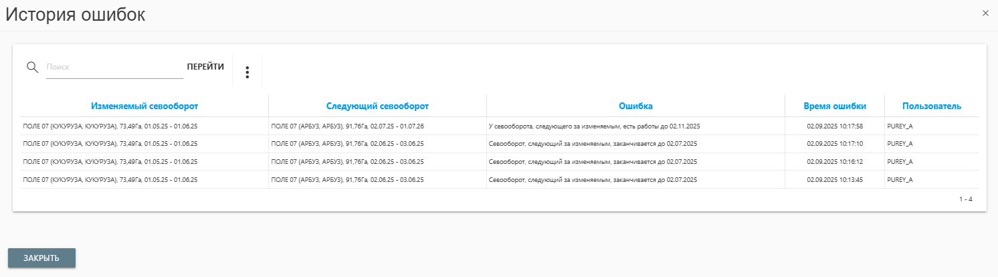Click next rotation cell dated 02.07.25 - 01.07.26
The width and height of the screenshot is (998, 277).
(347, 126)
